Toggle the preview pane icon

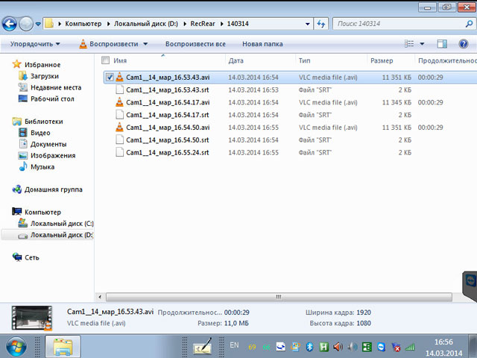coord(442,44)
